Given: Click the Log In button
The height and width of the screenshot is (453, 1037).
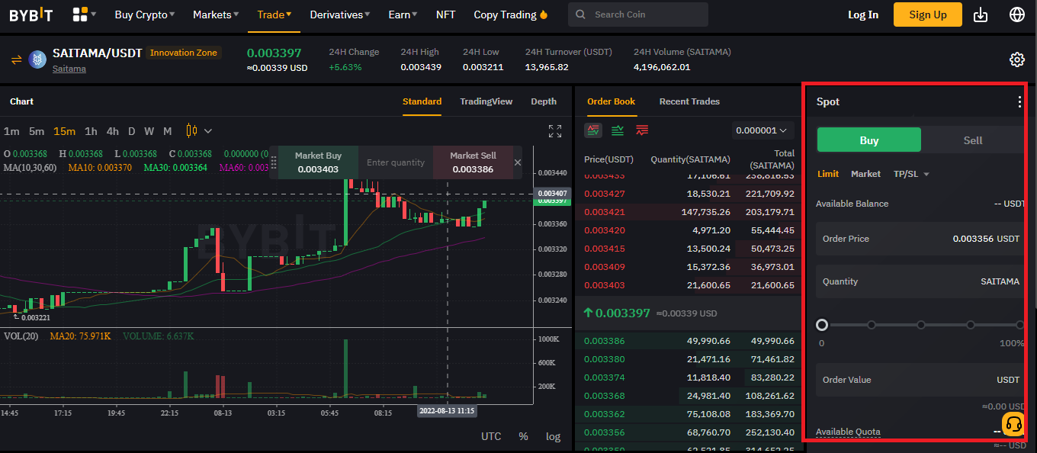Looking at the screenshot, I should (x=863, y=14).
